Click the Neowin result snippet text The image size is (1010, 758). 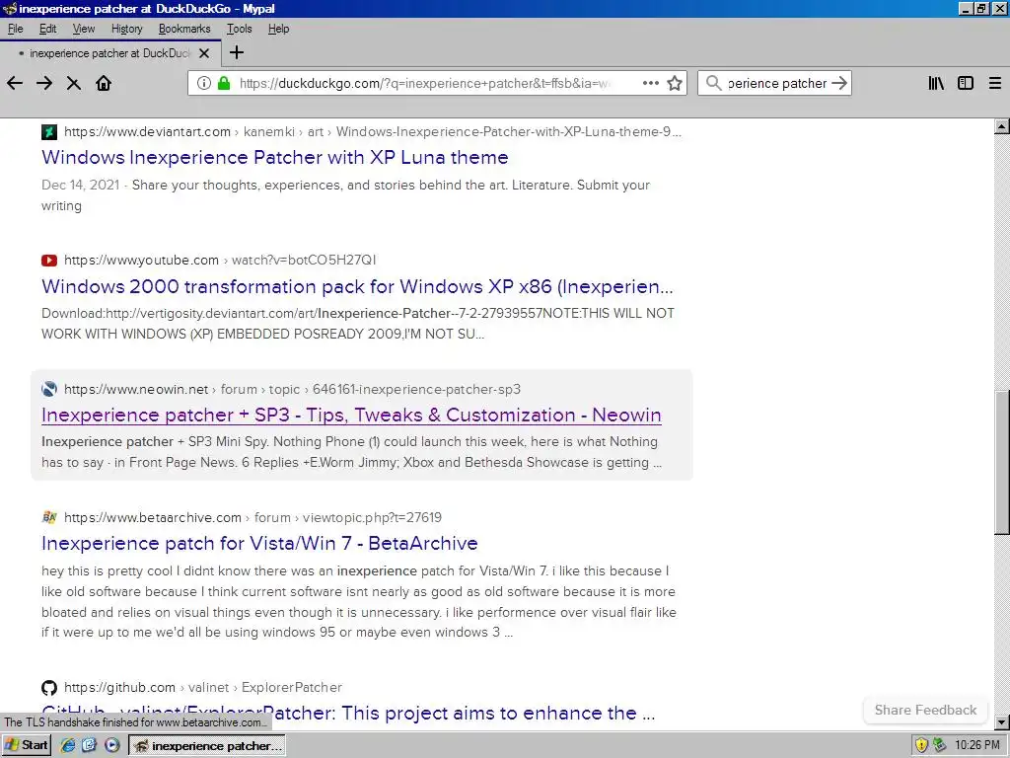[x=352, y=452]
